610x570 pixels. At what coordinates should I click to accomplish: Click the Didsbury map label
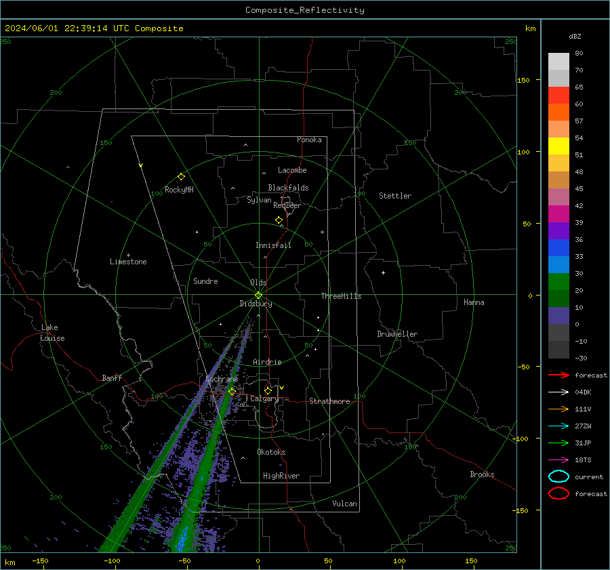(x=256, y=304)
